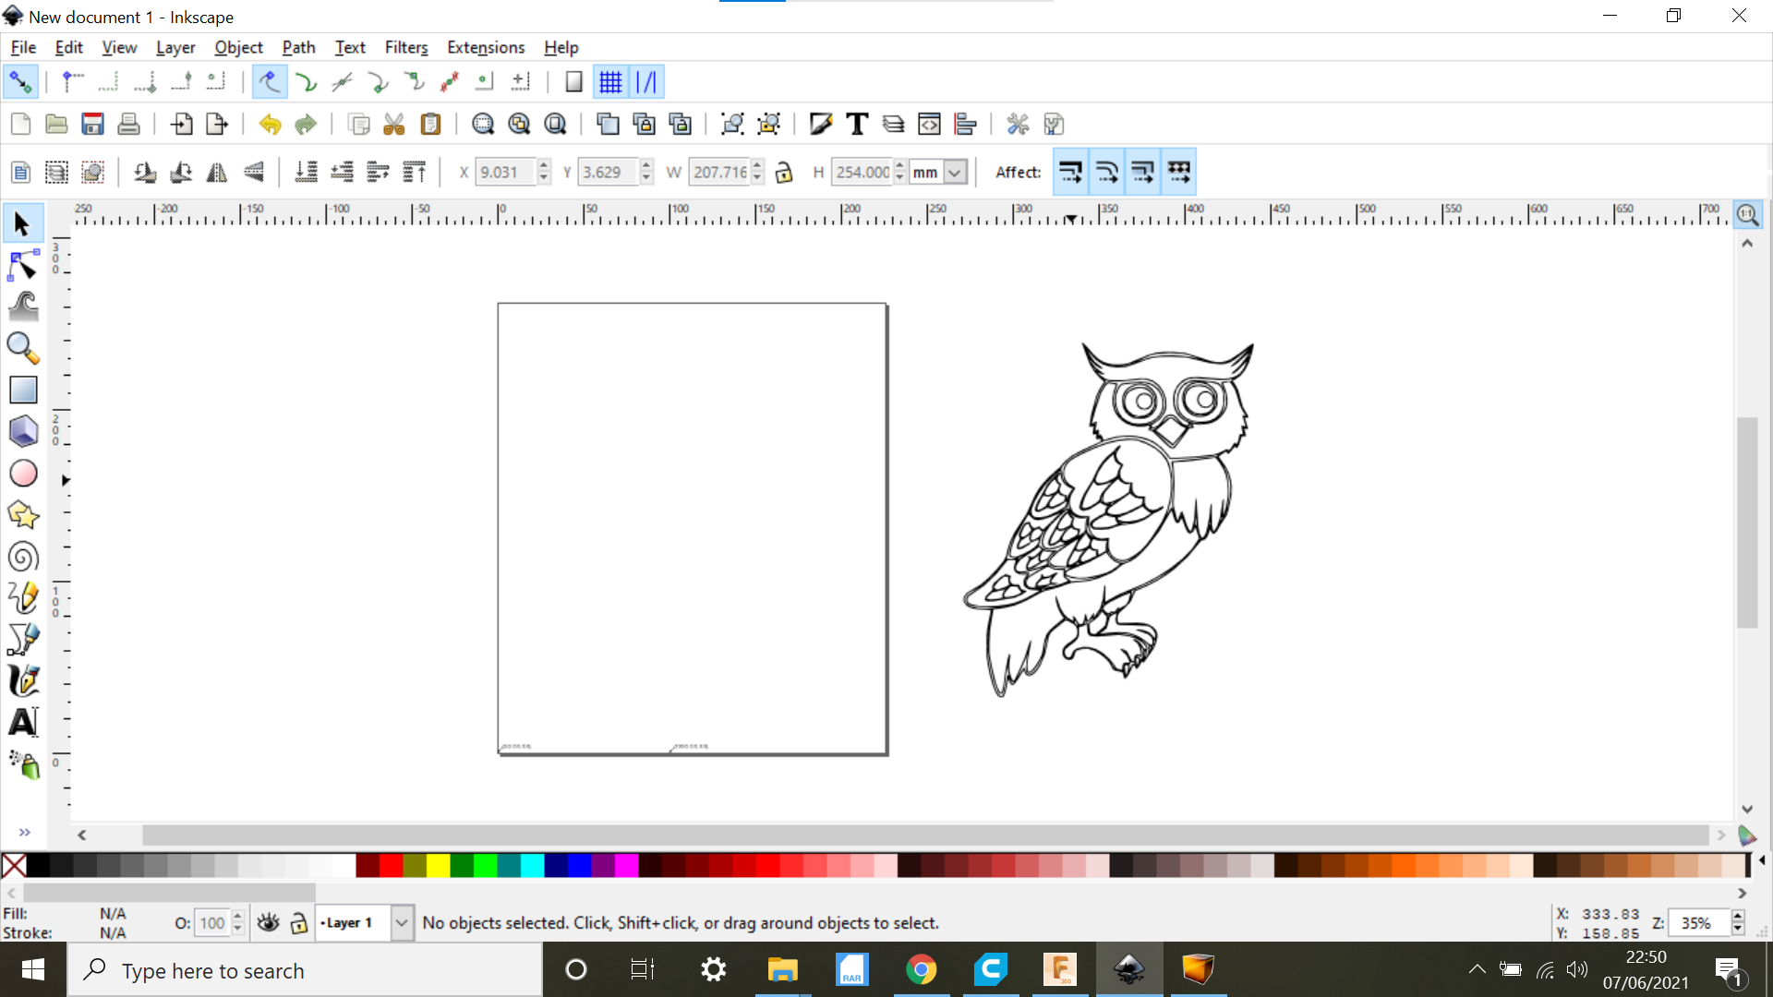Select the Zoom tool
The height and width of the screenshot is (997, 1773).
point(22,347)
